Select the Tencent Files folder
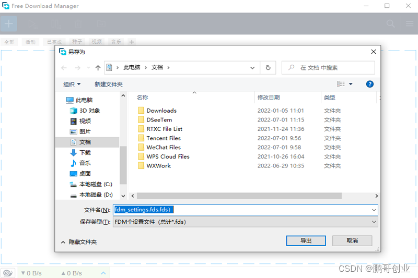The width and height of the screenshot is (418, 278). point(164,138)
